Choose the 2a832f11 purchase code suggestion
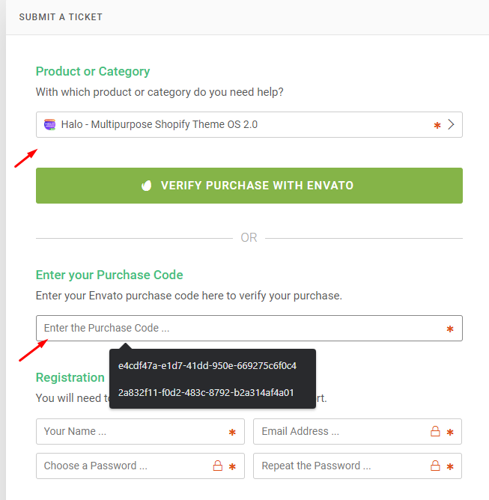Screen dimensions: 489x500 (206, 393)
